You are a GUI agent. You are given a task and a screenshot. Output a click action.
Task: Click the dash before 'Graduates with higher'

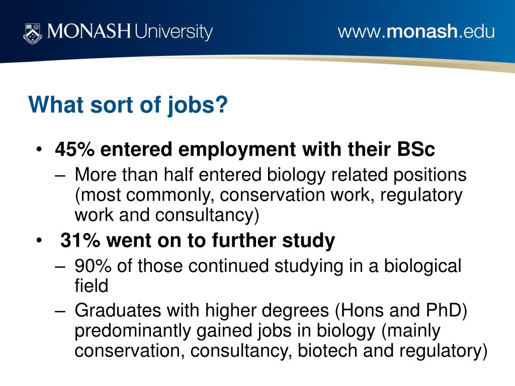pyautogui.click(x=60, y=311)
